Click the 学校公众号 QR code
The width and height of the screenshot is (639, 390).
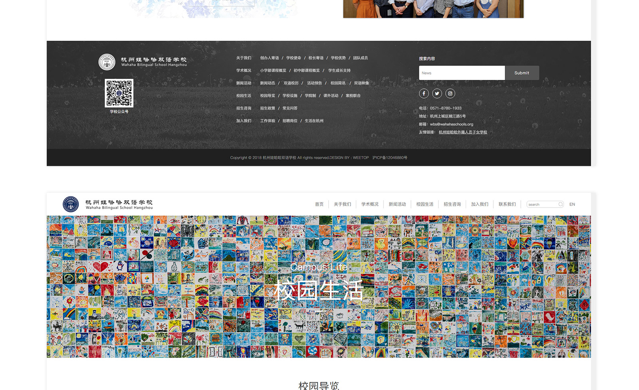(x=119, y=93)
